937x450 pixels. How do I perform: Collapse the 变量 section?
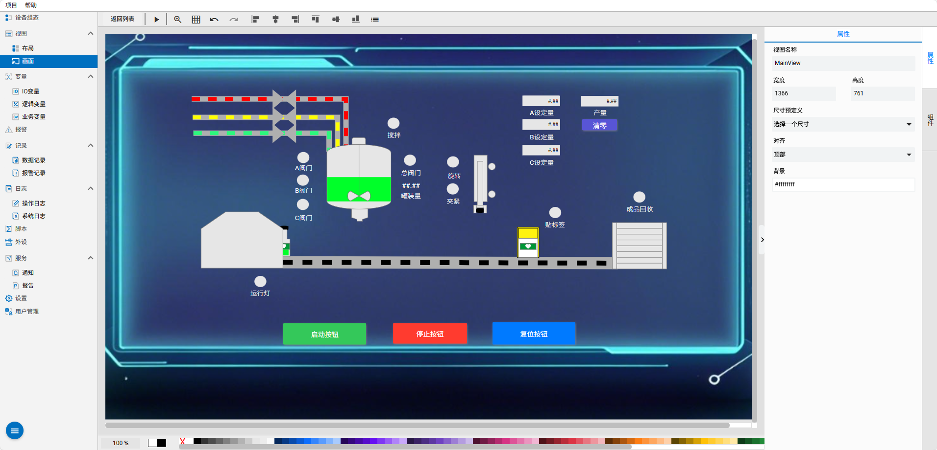[x=91, y=77]
